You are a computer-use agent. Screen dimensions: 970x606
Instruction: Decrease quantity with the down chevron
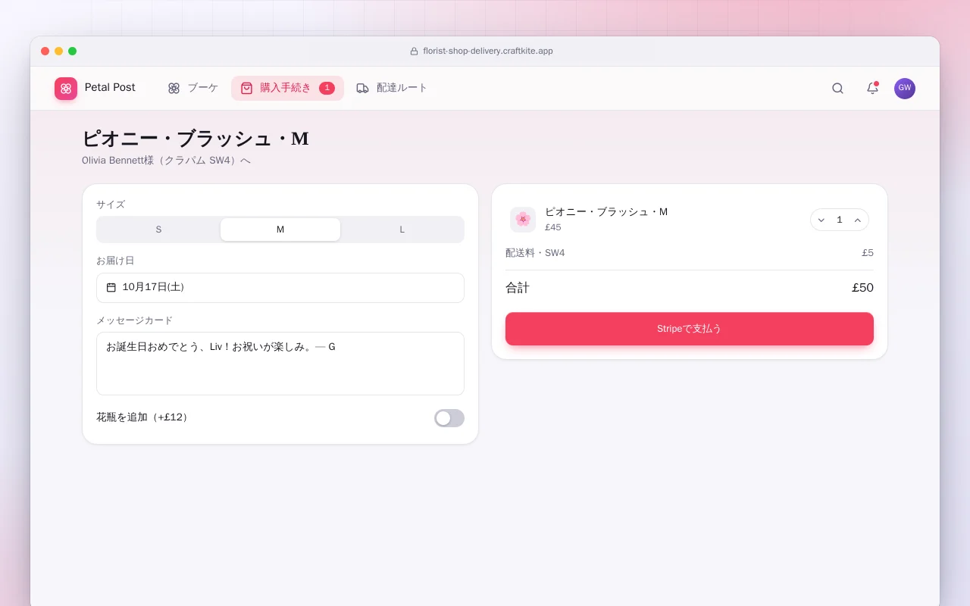click(821, 220)
